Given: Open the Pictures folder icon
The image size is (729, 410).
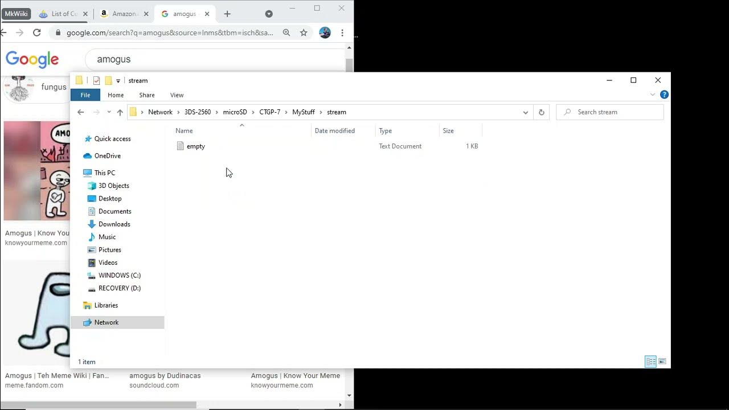Looking at the screenshot, I should (92, 250).
